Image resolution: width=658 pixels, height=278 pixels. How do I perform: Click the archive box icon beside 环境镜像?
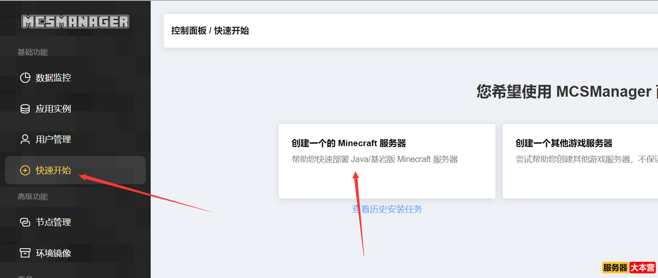tap(25, 253)
